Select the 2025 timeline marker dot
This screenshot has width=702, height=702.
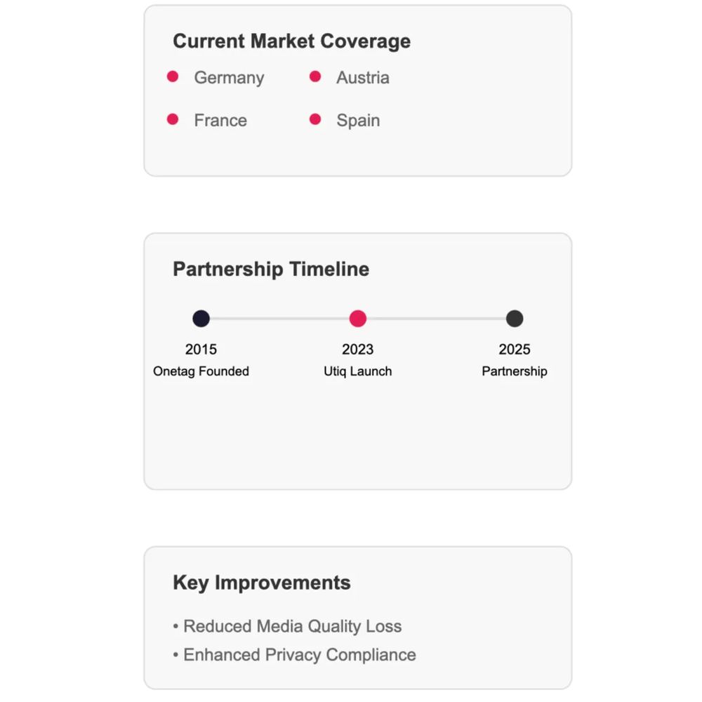(x=515, y=319)
